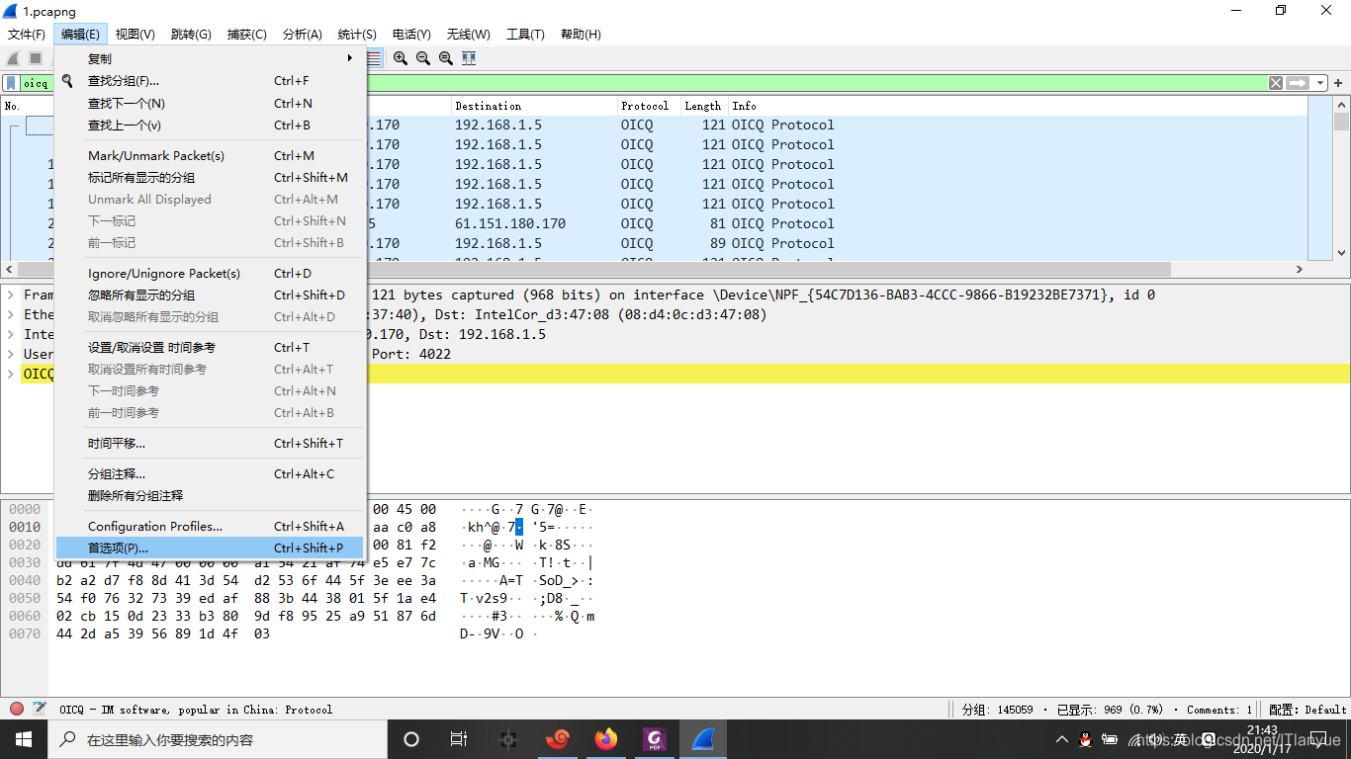Expand the Ethernet details tree row
This screenshot has width=1351, height=759.
point(10,314)
